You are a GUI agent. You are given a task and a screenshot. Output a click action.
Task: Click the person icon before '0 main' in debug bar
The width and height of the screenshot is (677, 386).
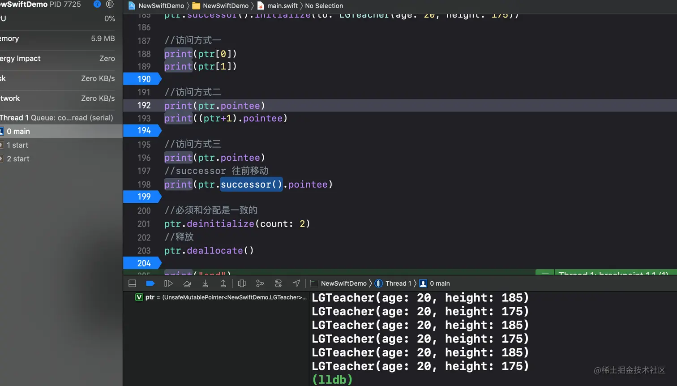[423, 283]
